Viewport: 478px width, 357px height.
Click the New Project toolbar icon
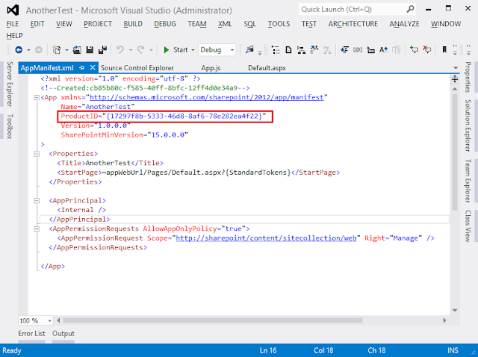pos(57,50)
